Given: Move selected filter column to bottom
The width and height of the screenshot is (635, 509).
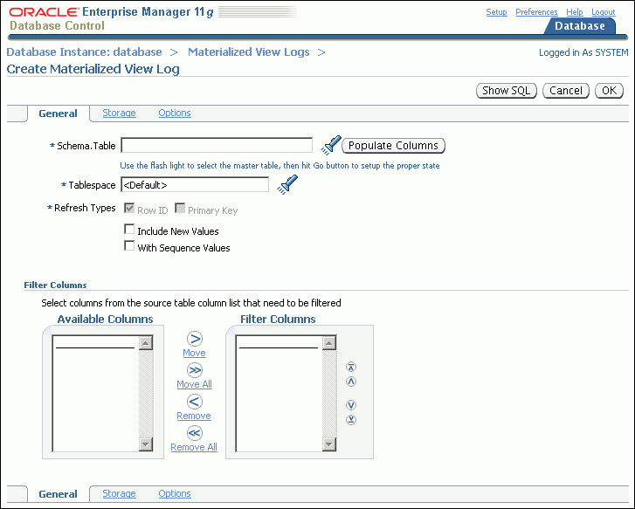Looking at the screenshot, I should tap(351, 419).
